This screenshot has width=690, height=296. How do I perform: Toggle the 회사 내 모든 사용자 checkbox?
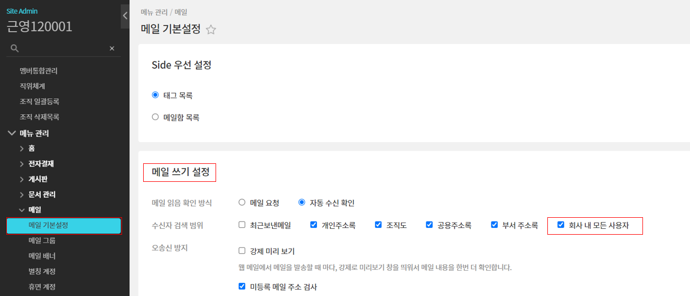(561, 225)
